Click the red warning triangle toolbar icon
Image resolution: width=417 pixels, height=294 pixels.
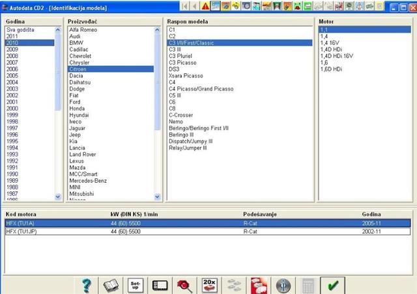pos(205,6)
